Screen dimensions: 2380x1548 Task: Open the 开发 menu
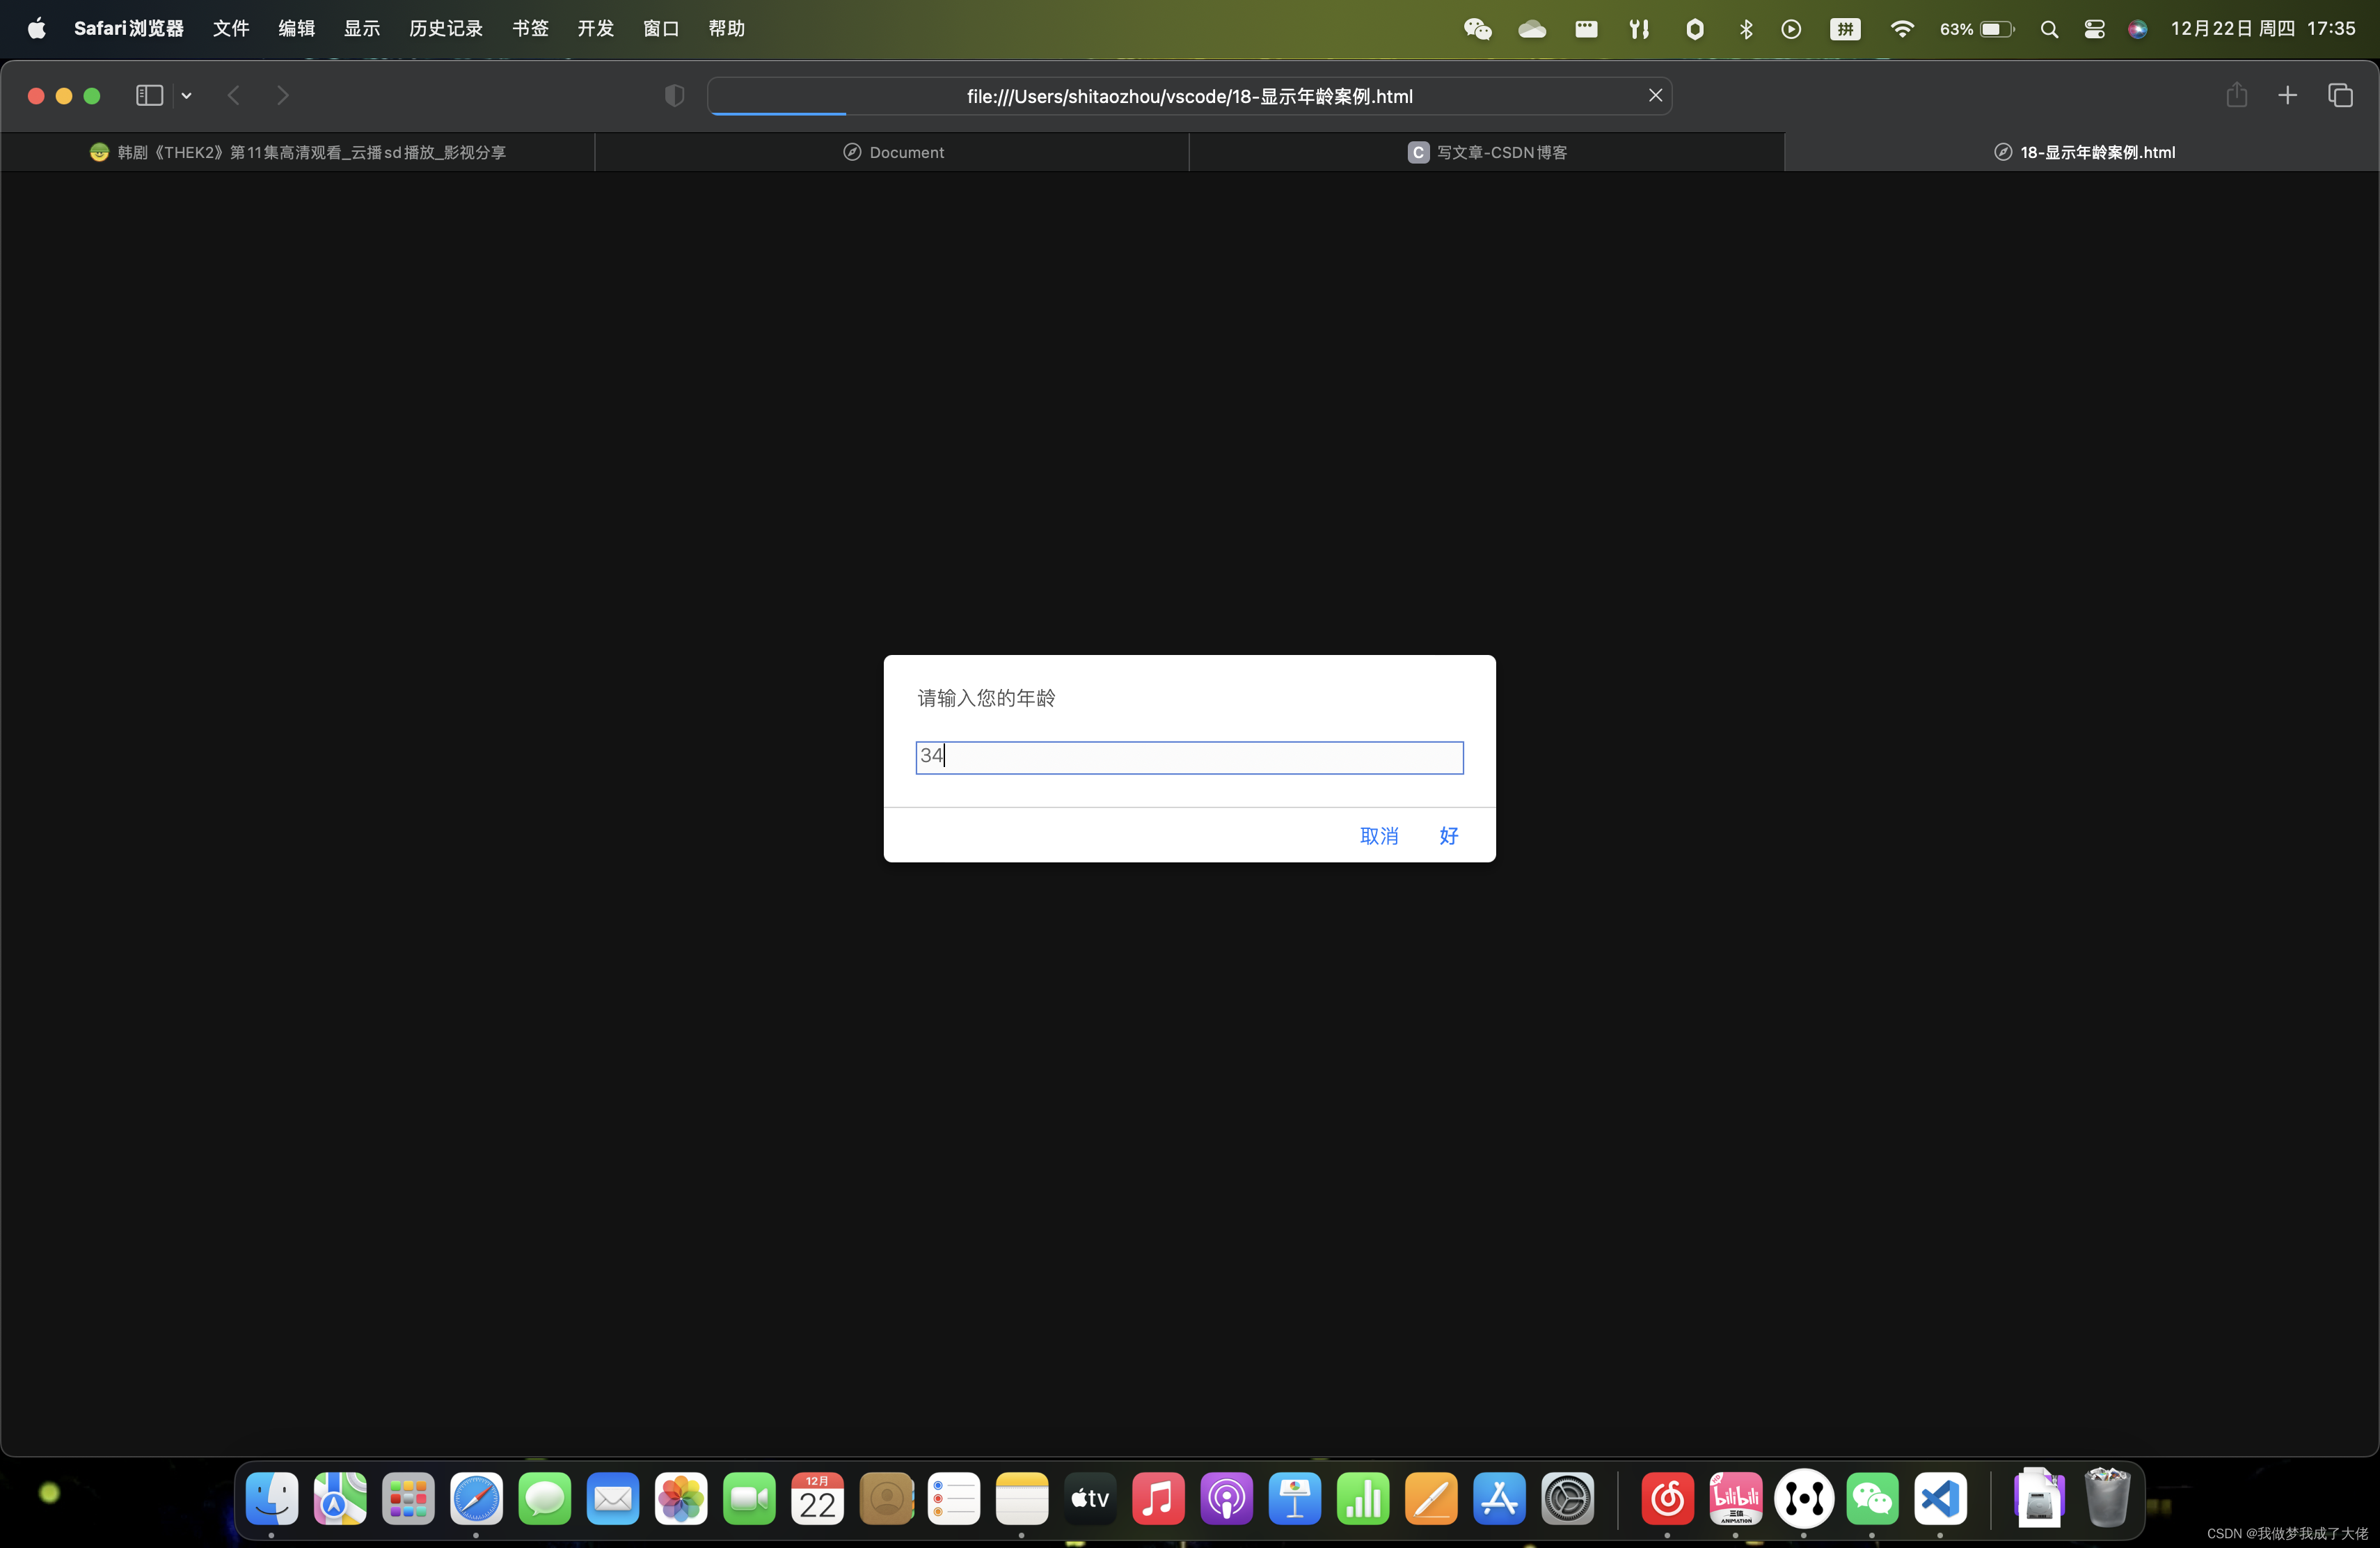596,29
